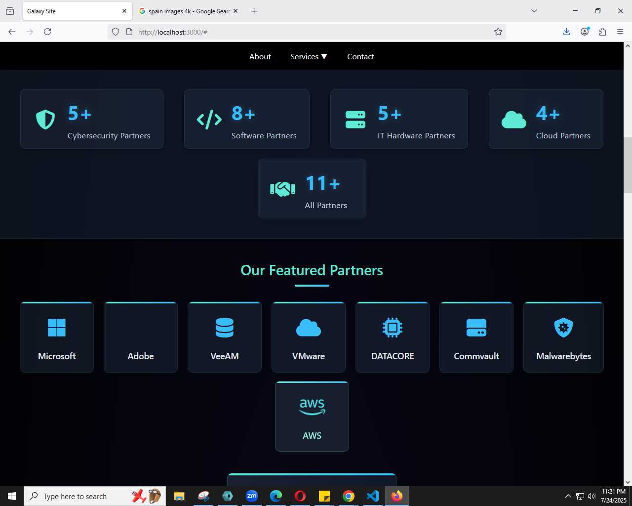Select the DATACORE partner label
The height and width of the screenshot is (506, 632).
pyautogui.click(x=393, y=356)
